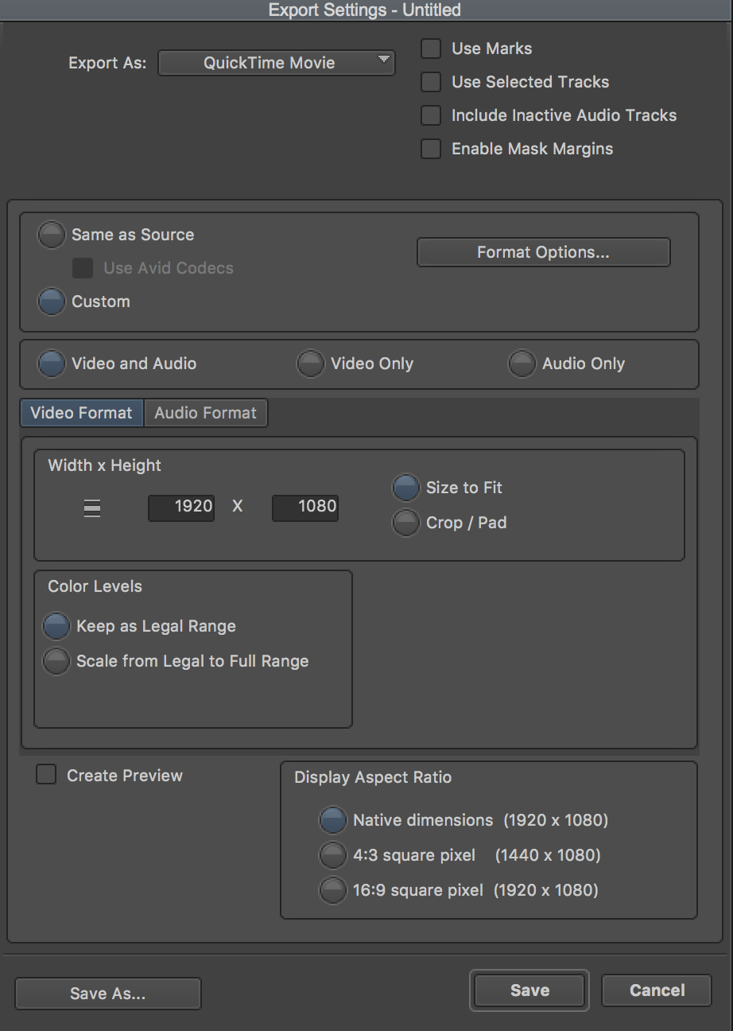Open the Export As dropdown

pos(277,63)
